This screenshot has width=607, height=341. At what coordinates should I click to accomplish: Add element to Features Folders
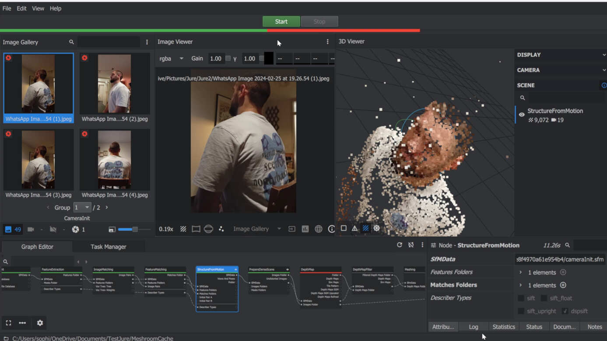[x=563, y=272]
